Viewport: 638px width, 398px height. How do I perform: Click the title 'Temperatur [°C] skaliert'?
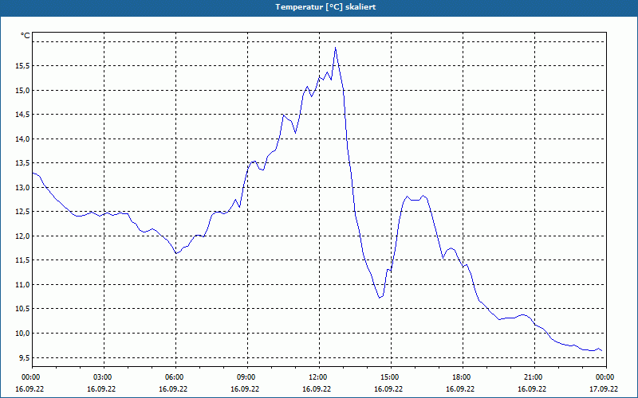pyautogui.click(x=325, y=7)
